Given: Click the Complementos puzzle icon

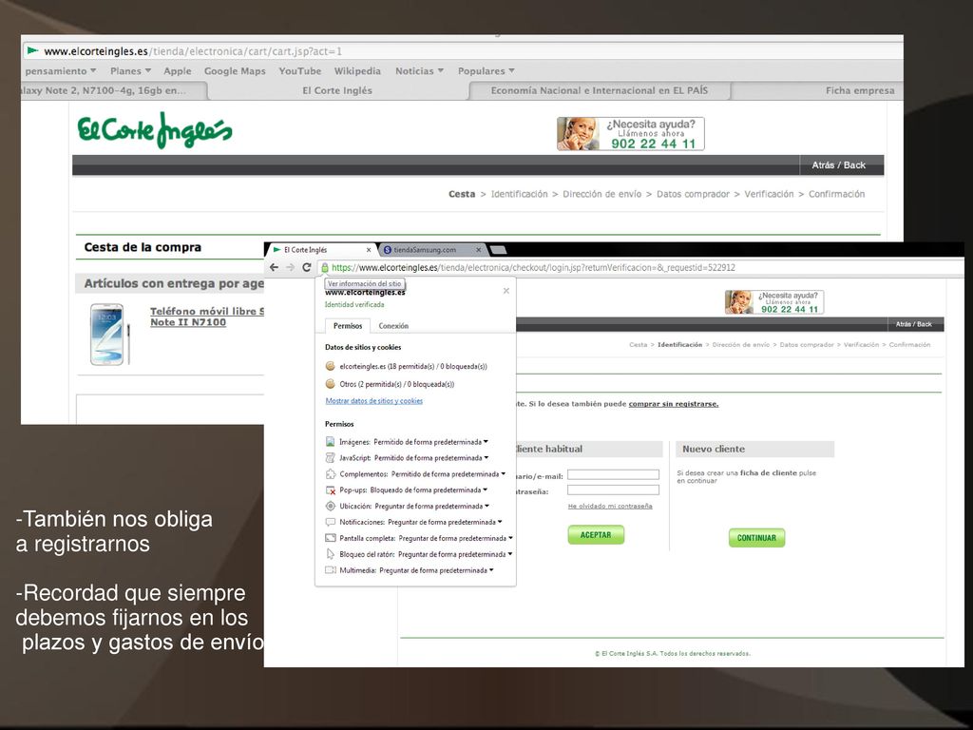Looking at the screenshot, I should (x=330, y=473).
